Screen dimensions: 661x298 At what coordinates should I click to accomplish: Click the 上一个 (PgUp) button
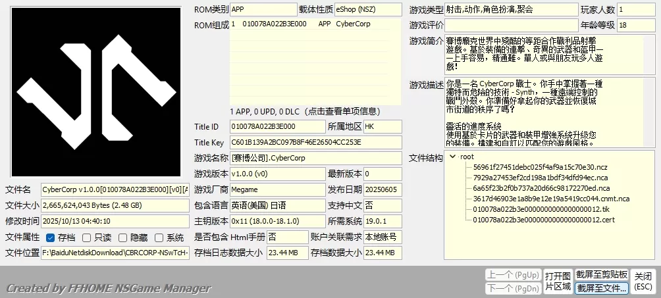coord(513,275)
